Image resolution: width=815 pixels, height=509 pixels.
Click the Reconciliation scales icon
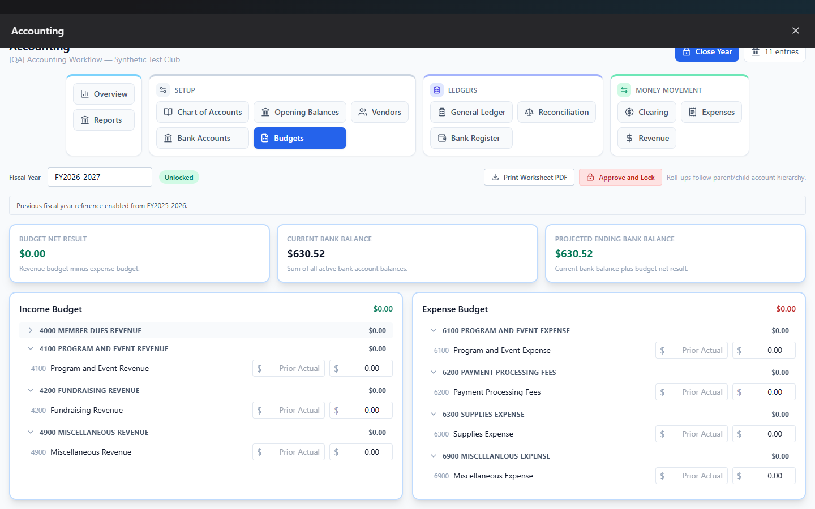(x=529, y=112)
